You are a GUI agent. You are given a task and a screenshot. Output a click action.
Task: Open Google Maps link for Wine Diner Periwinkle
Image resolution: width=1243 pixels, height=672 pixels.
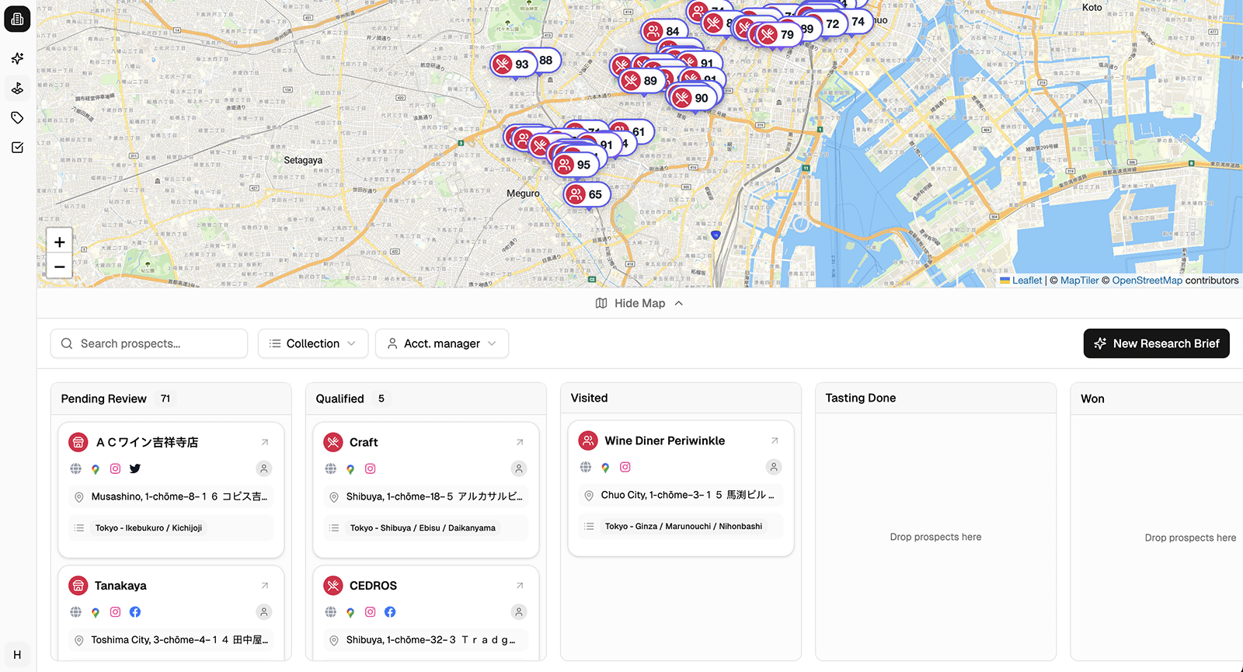605,467
